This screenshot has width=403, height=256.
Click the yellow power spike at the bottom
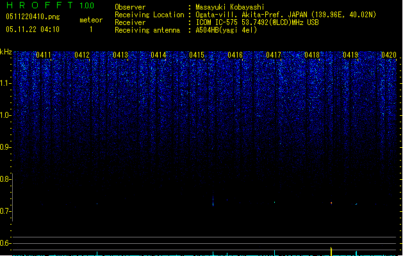coord(331,252)
